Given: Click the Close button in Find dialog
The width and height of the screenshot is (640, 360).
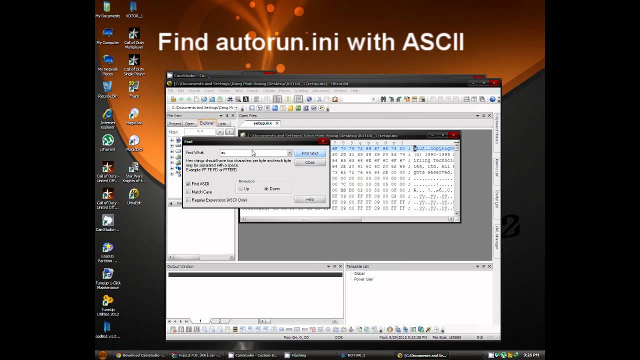Looking at the screenshot, I should point(310,162).
